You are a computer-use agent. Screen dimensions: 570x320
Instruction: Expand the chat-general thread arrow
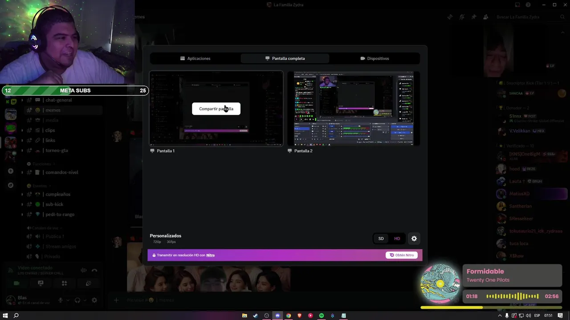22,100
